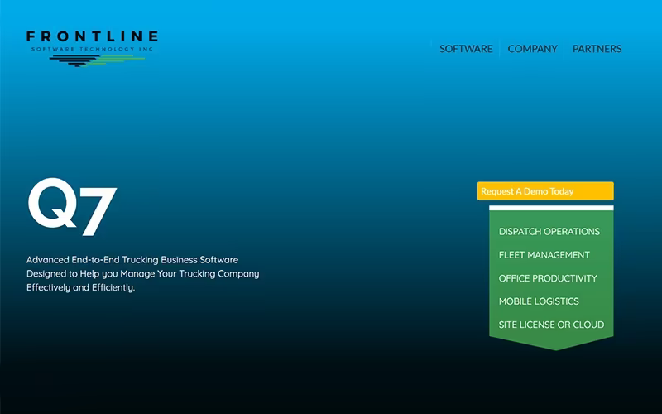Click the Frontline Software Technology logo
The image size is (662, 414).
[x=92, y=49]
